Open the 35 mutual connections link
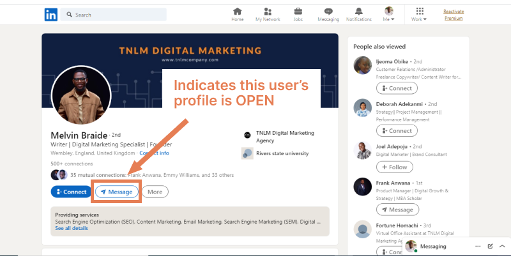 (152, 175)
